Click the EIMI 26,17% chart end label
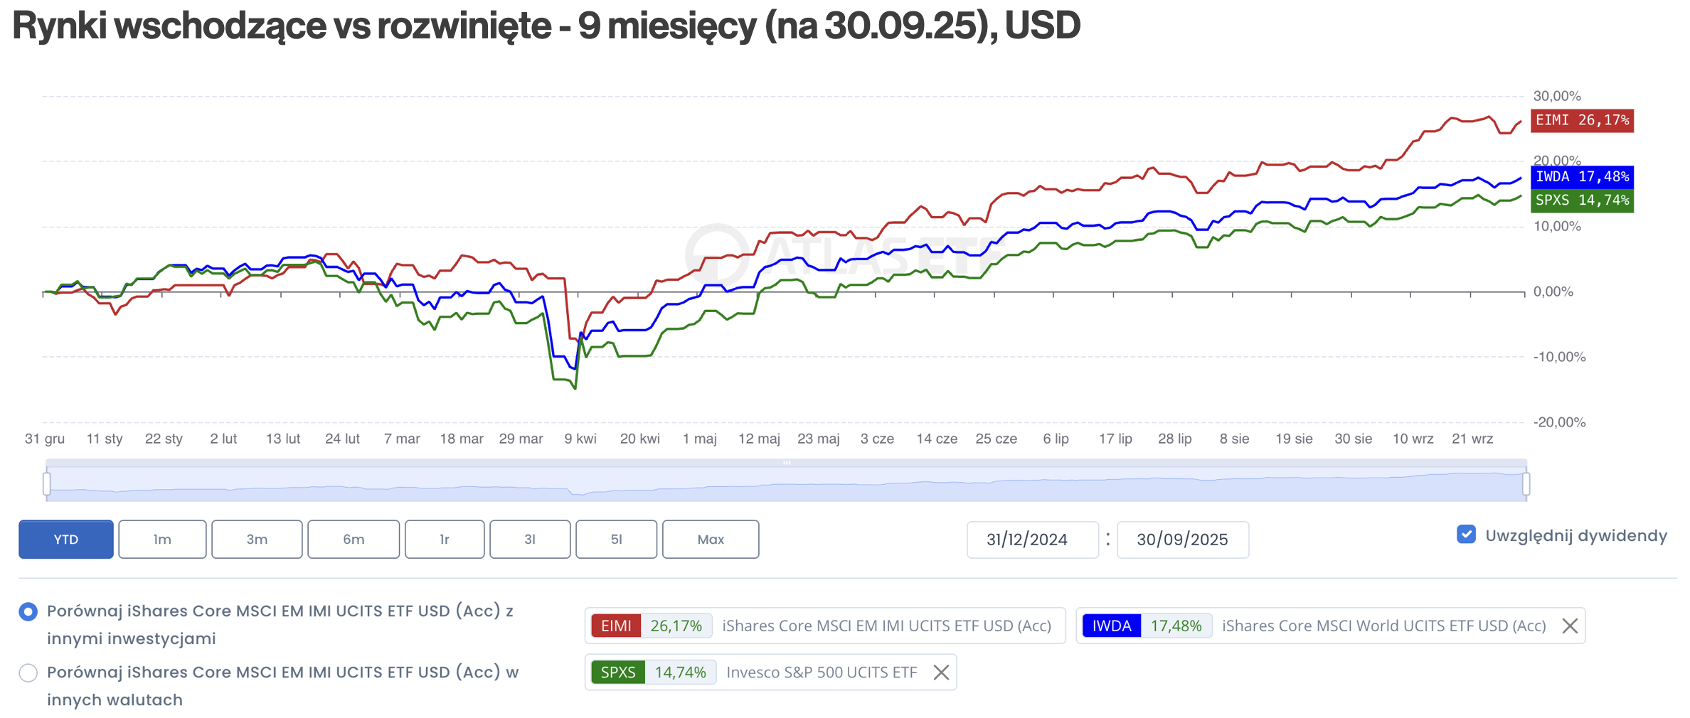 point(1582,120)
